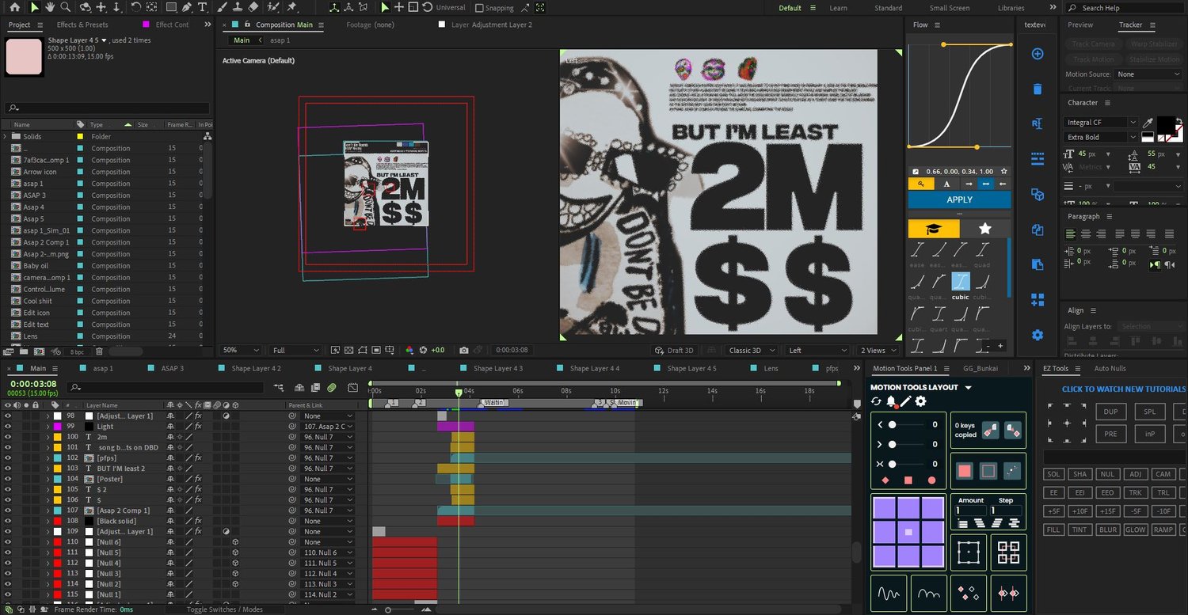Click the PRE button in EZ Tools
This screenshot has width=1188, height=615.
tap(1110, 434)
